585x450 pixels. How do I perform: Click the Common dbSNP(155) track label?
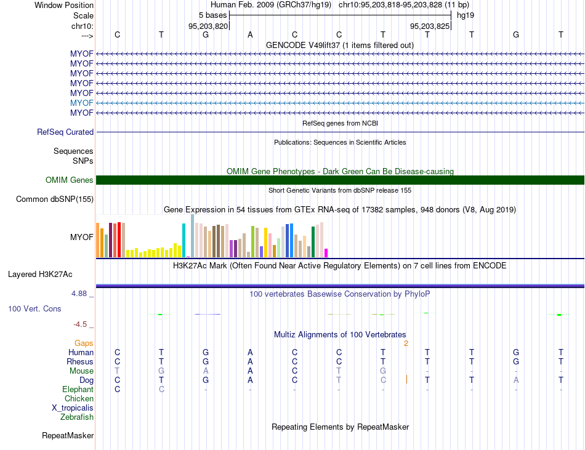55,199
